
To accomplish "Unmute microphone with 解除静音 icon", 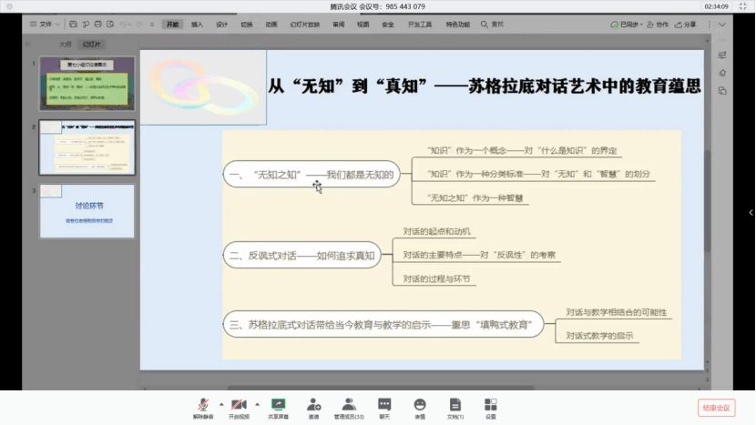I will click(203, 404).
